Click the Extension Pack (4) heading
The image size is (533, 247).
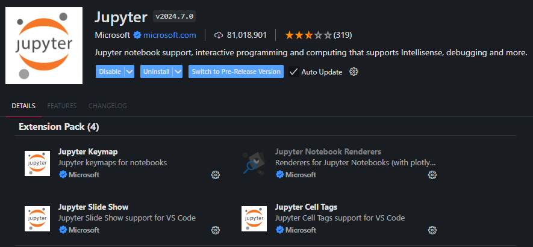59,127
